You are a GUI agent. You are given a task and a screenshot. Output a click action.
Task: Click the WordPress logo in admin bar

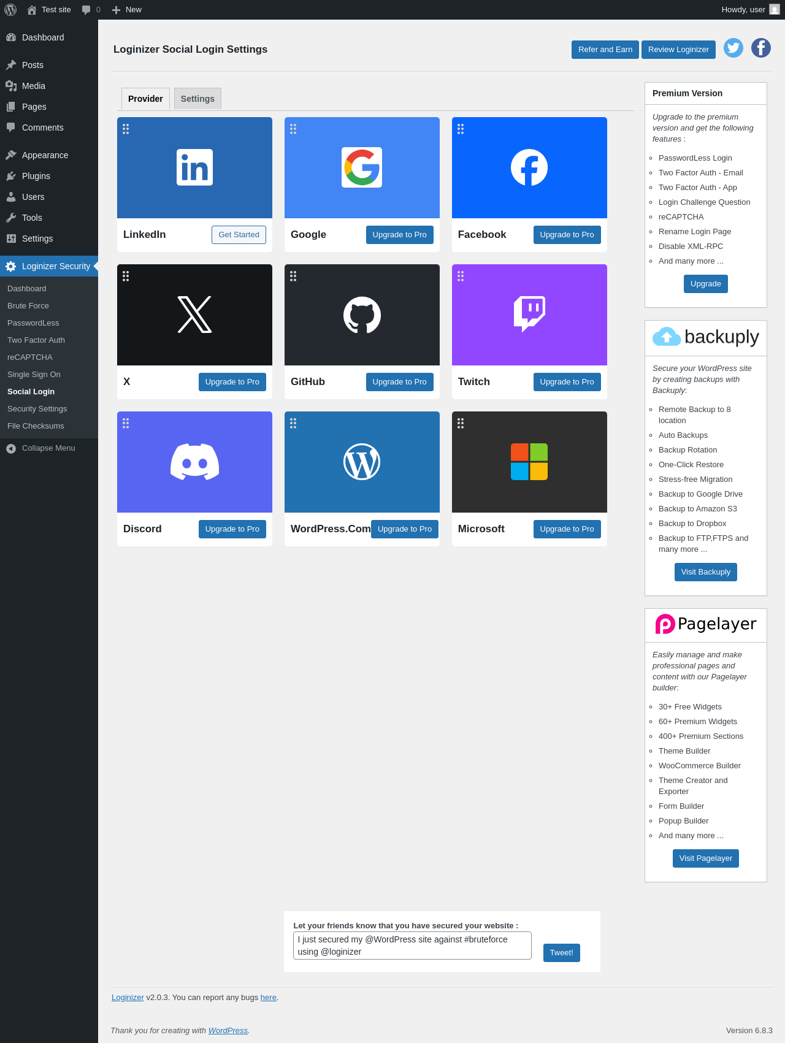10,10
